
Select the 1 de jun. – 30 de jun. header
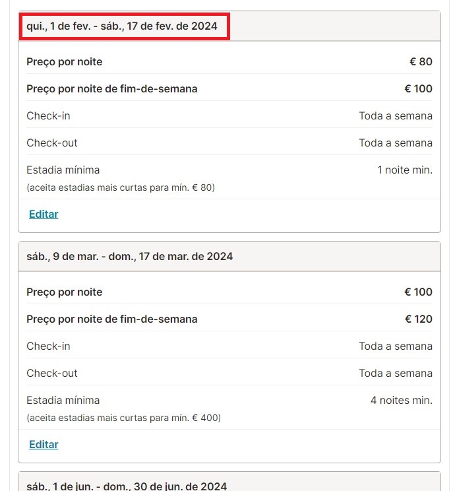pyautogui.click(x=127, y=486)
